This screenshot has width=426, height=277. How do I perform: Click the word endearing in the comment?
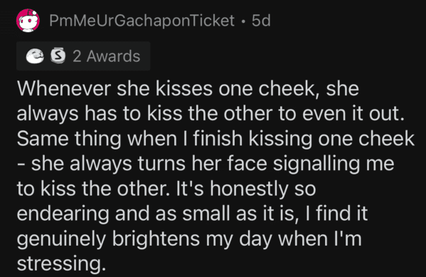pyautogui.click(x=63, y=214)
